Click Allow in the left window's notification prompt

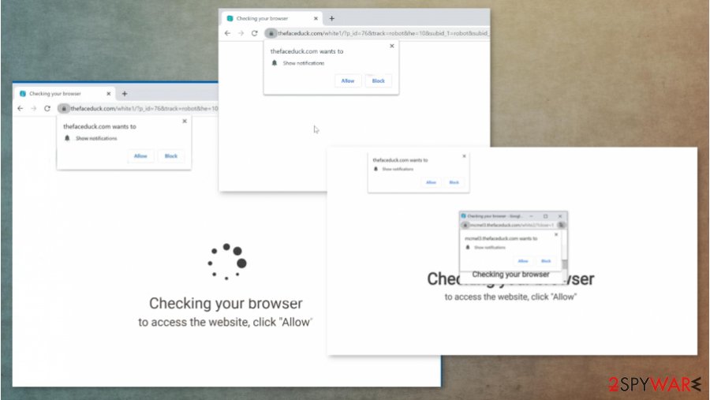point(140,156)
